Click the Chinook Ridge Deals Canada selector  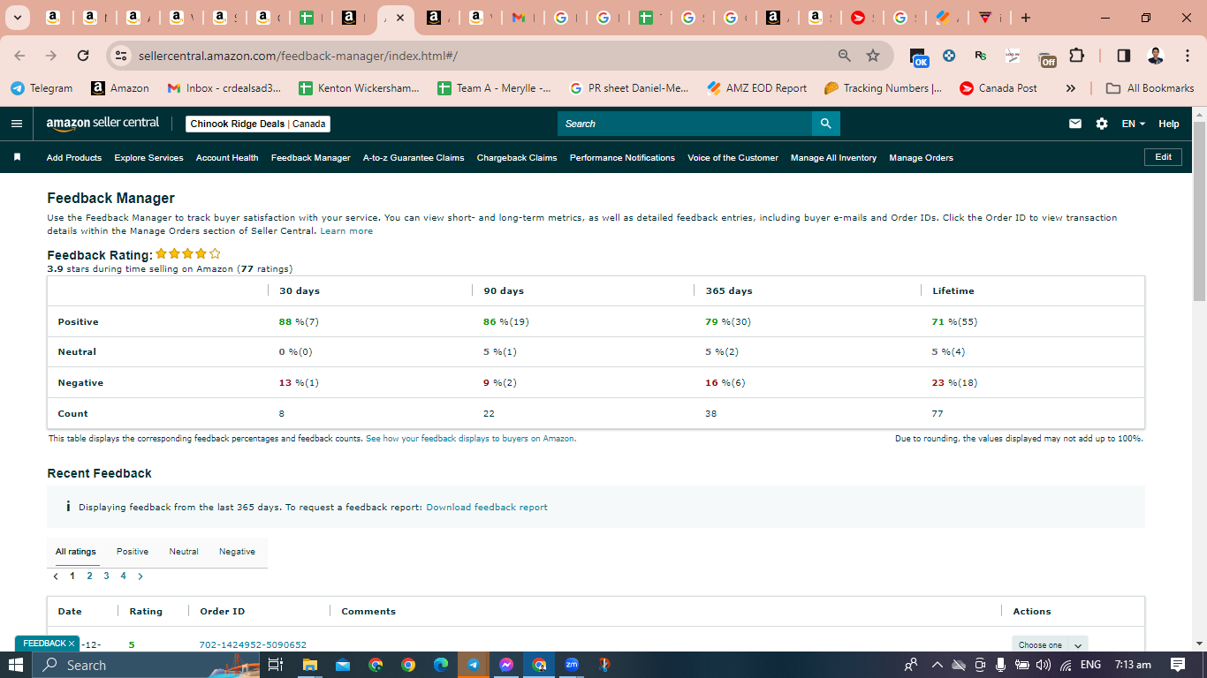click(258, 124)
